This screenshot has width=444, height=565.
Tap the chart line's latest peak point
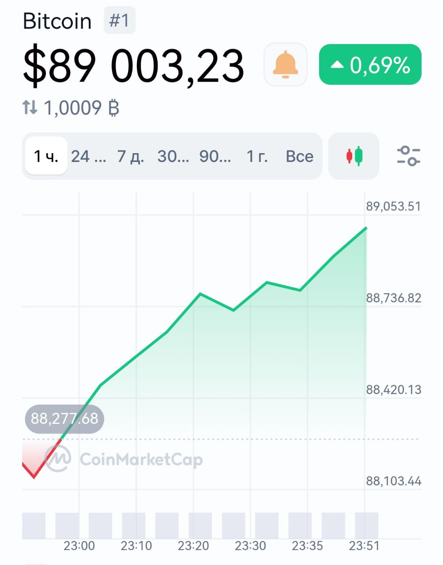click(366, 228)
